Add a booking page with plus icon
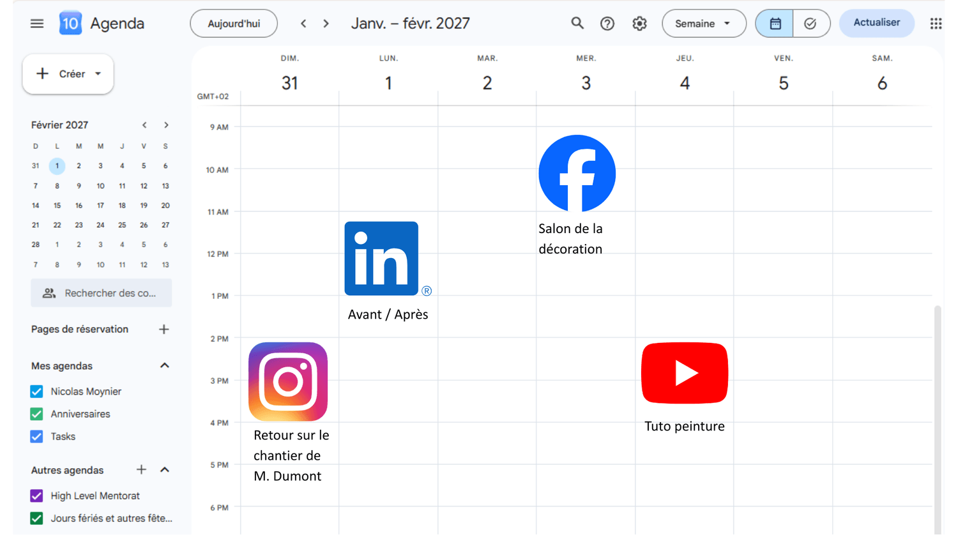This screenshot has width=958, height=539. (x=164, y=330)
